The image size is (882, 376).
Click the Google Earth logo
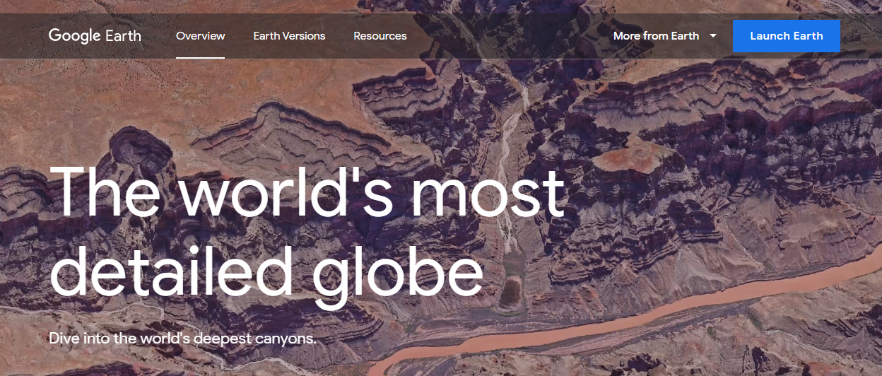(95, 36)
